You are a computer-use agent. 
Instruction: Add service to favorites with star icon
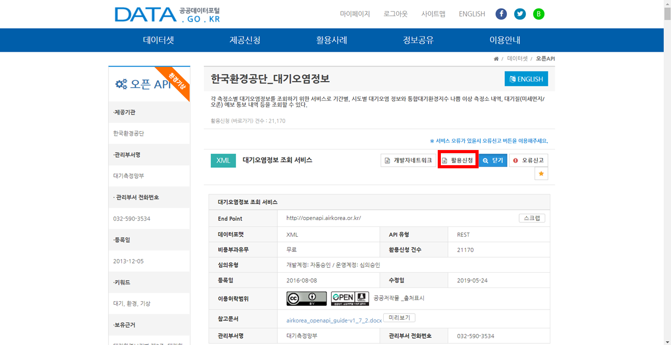542,174
